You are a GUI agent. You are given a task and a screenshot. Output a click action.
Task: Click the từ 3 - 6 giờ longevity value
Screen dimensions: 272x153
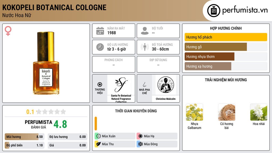click(117, 49)
